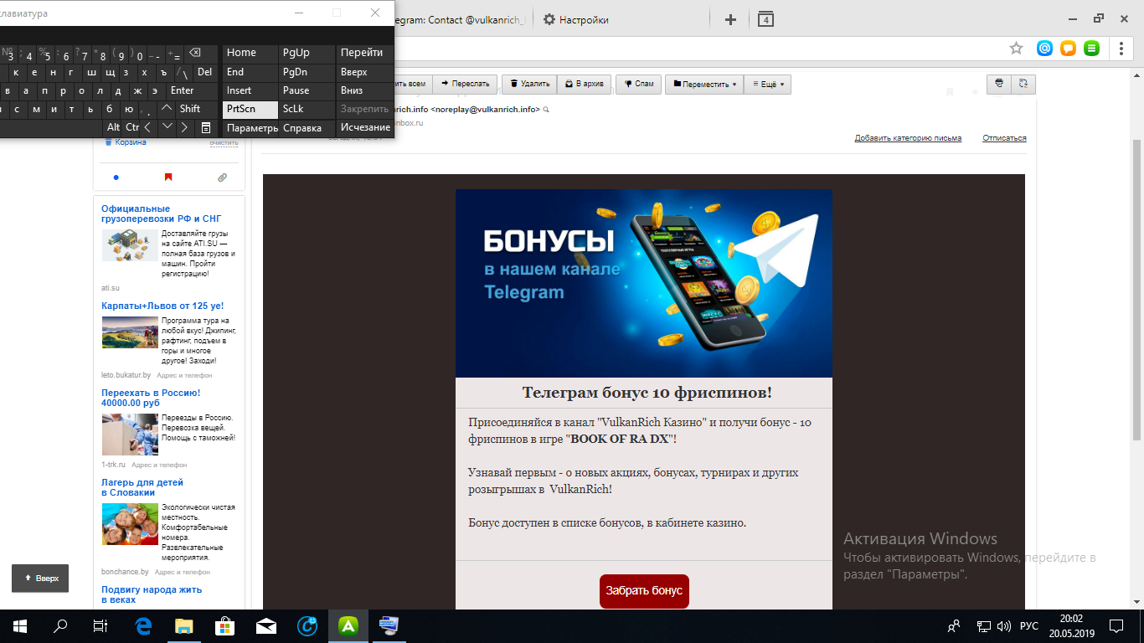
Task: Open File Explorer from the taskbar
Action: [x=184, y=625]
